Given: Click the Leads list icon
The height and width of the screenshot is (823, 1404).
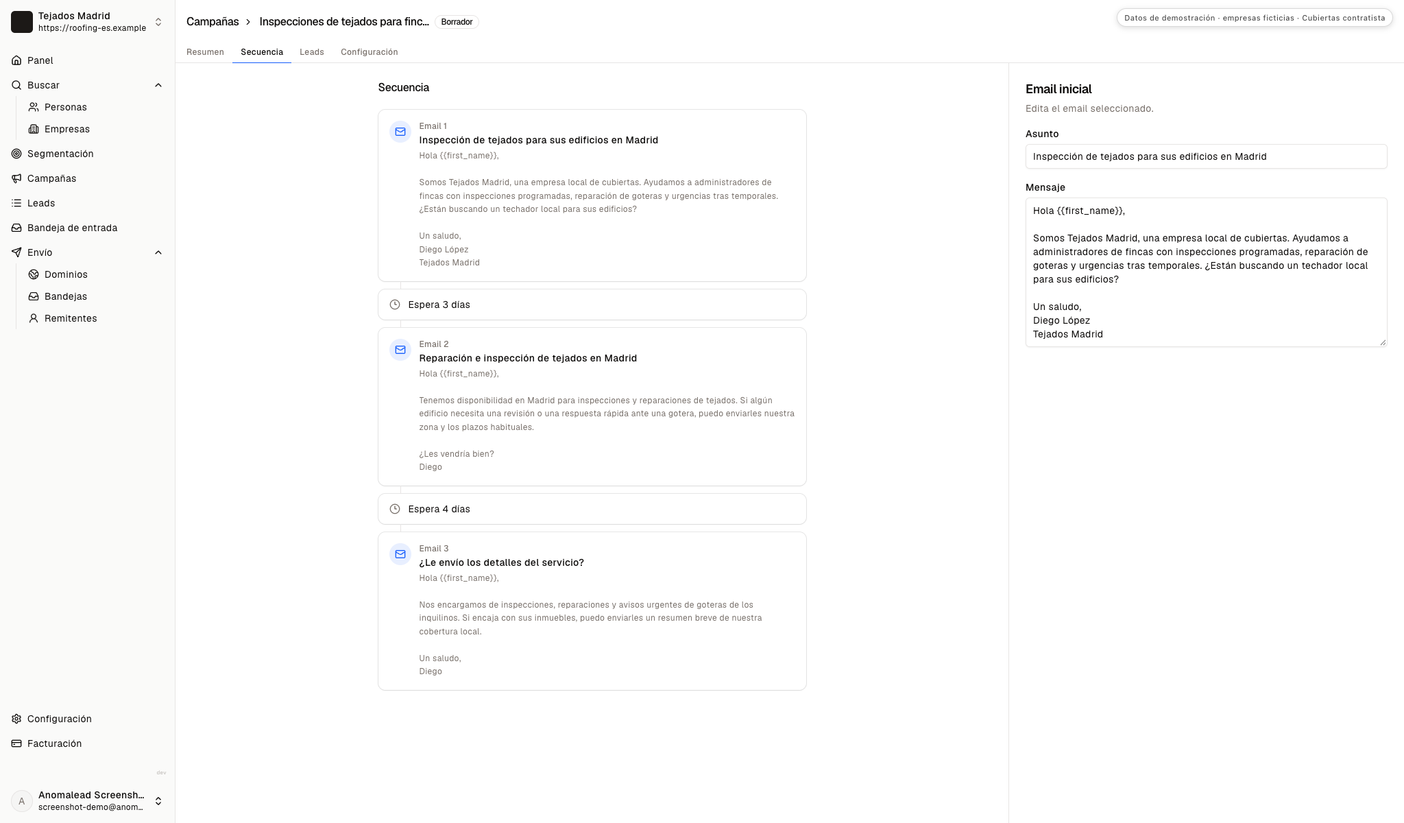Looking at the screenshot, I should pos(16,203).
